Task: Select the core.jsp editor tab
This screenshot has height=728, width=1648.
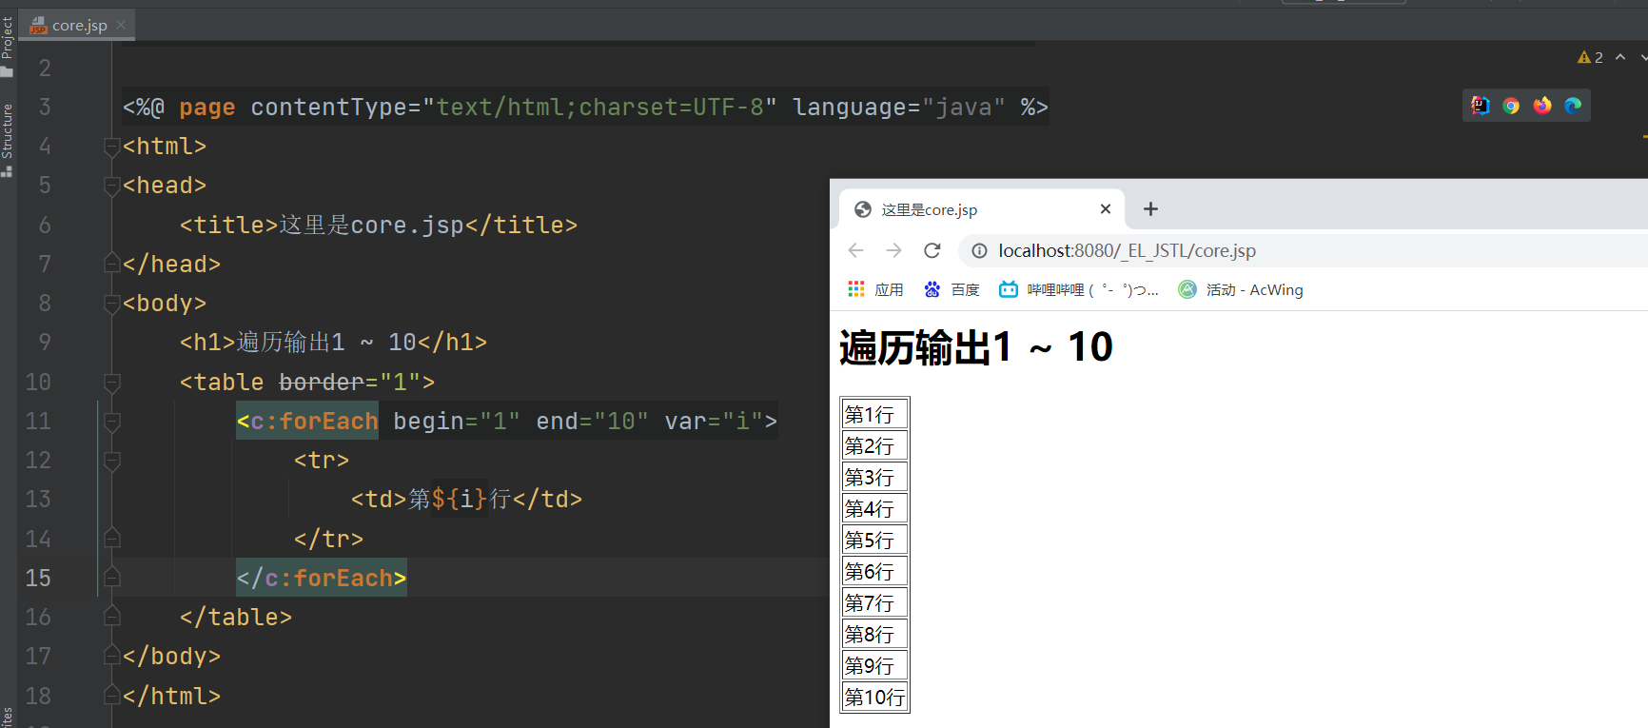Action: (x=79, y=25)
